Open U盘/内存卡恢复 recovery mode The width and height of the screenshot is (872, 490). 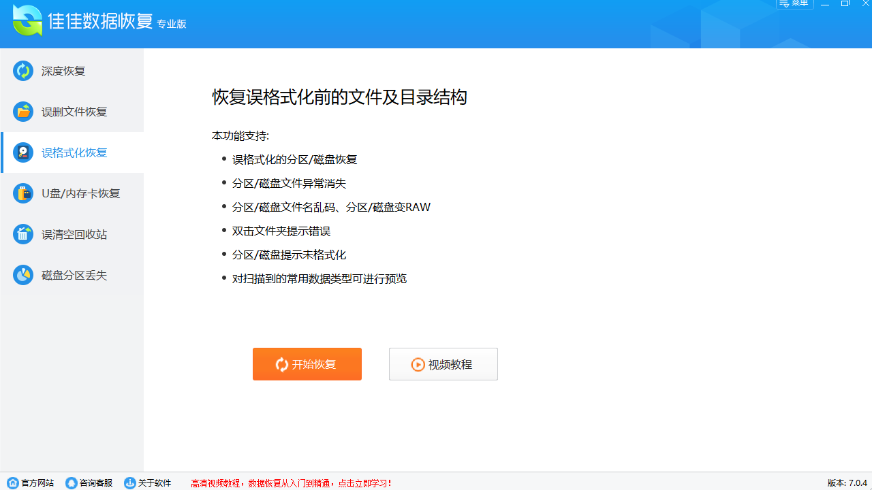pos(72,193)
